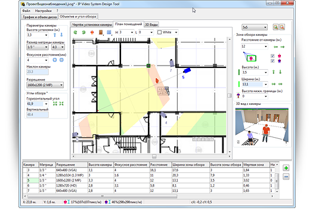316x220 pixels.
Task: Click the door object icon in plan toolbar
Action: (x=101, y=32)
